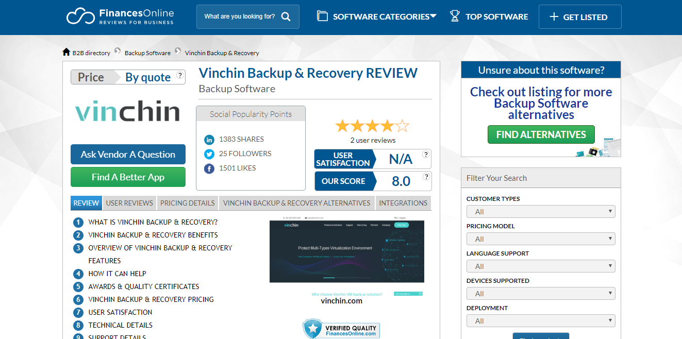Click the Get Listed button
The width and height of the screenshot is (682, 339).
[x=580, y=17]
